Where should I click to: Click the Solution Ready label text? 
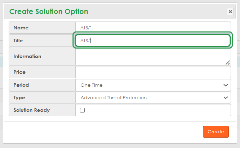pyautogui.click(x=31, y=110)
